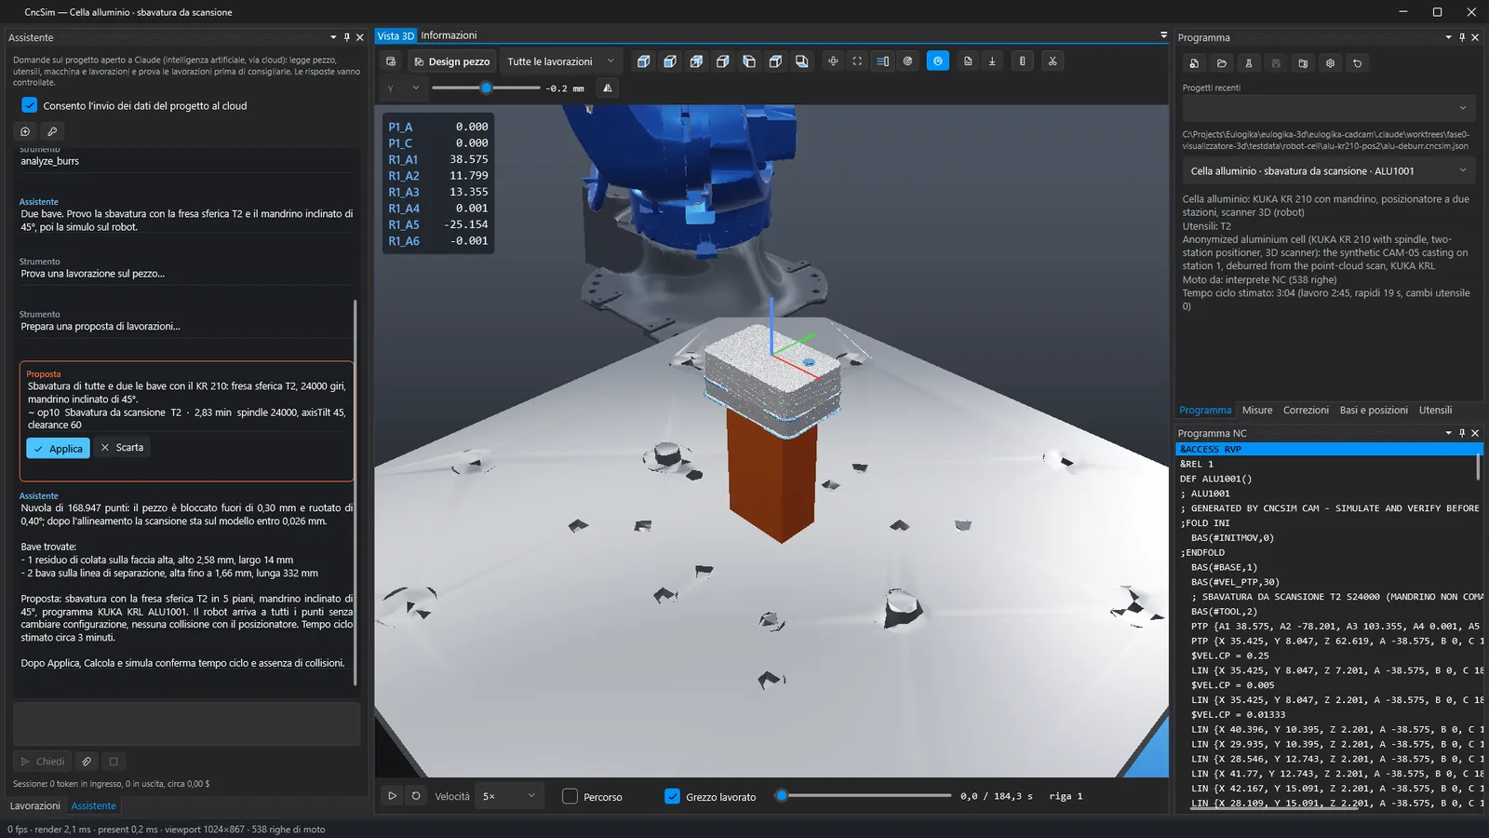Click the center-view crosshair icon
This screenshot has height=838, width=1489.
click(x=833, y=61)
